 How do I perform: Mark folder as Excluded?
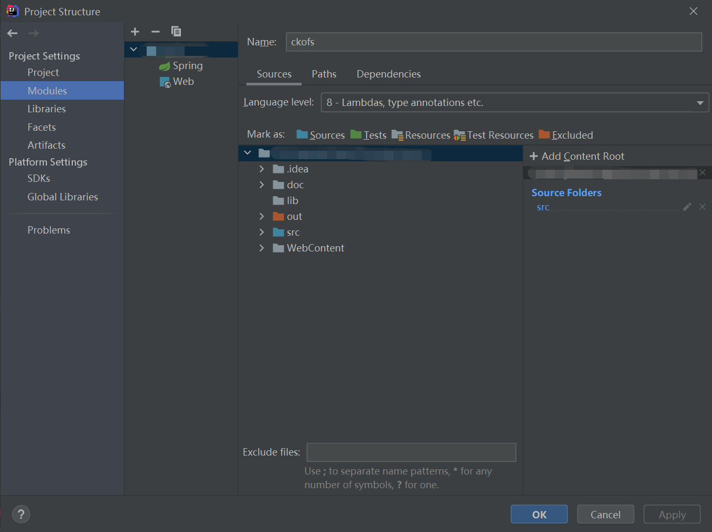566,135
